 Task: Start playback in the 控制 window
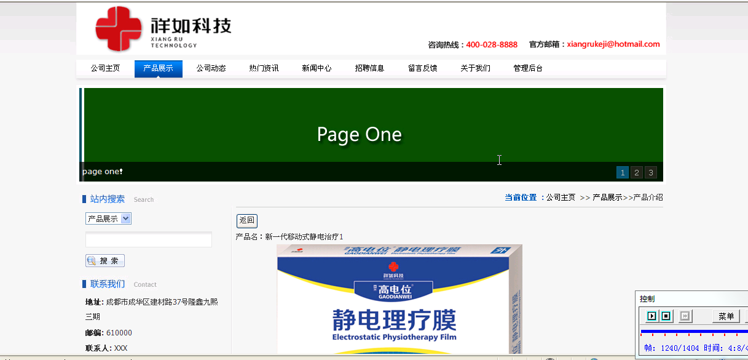tap(652, 316)
